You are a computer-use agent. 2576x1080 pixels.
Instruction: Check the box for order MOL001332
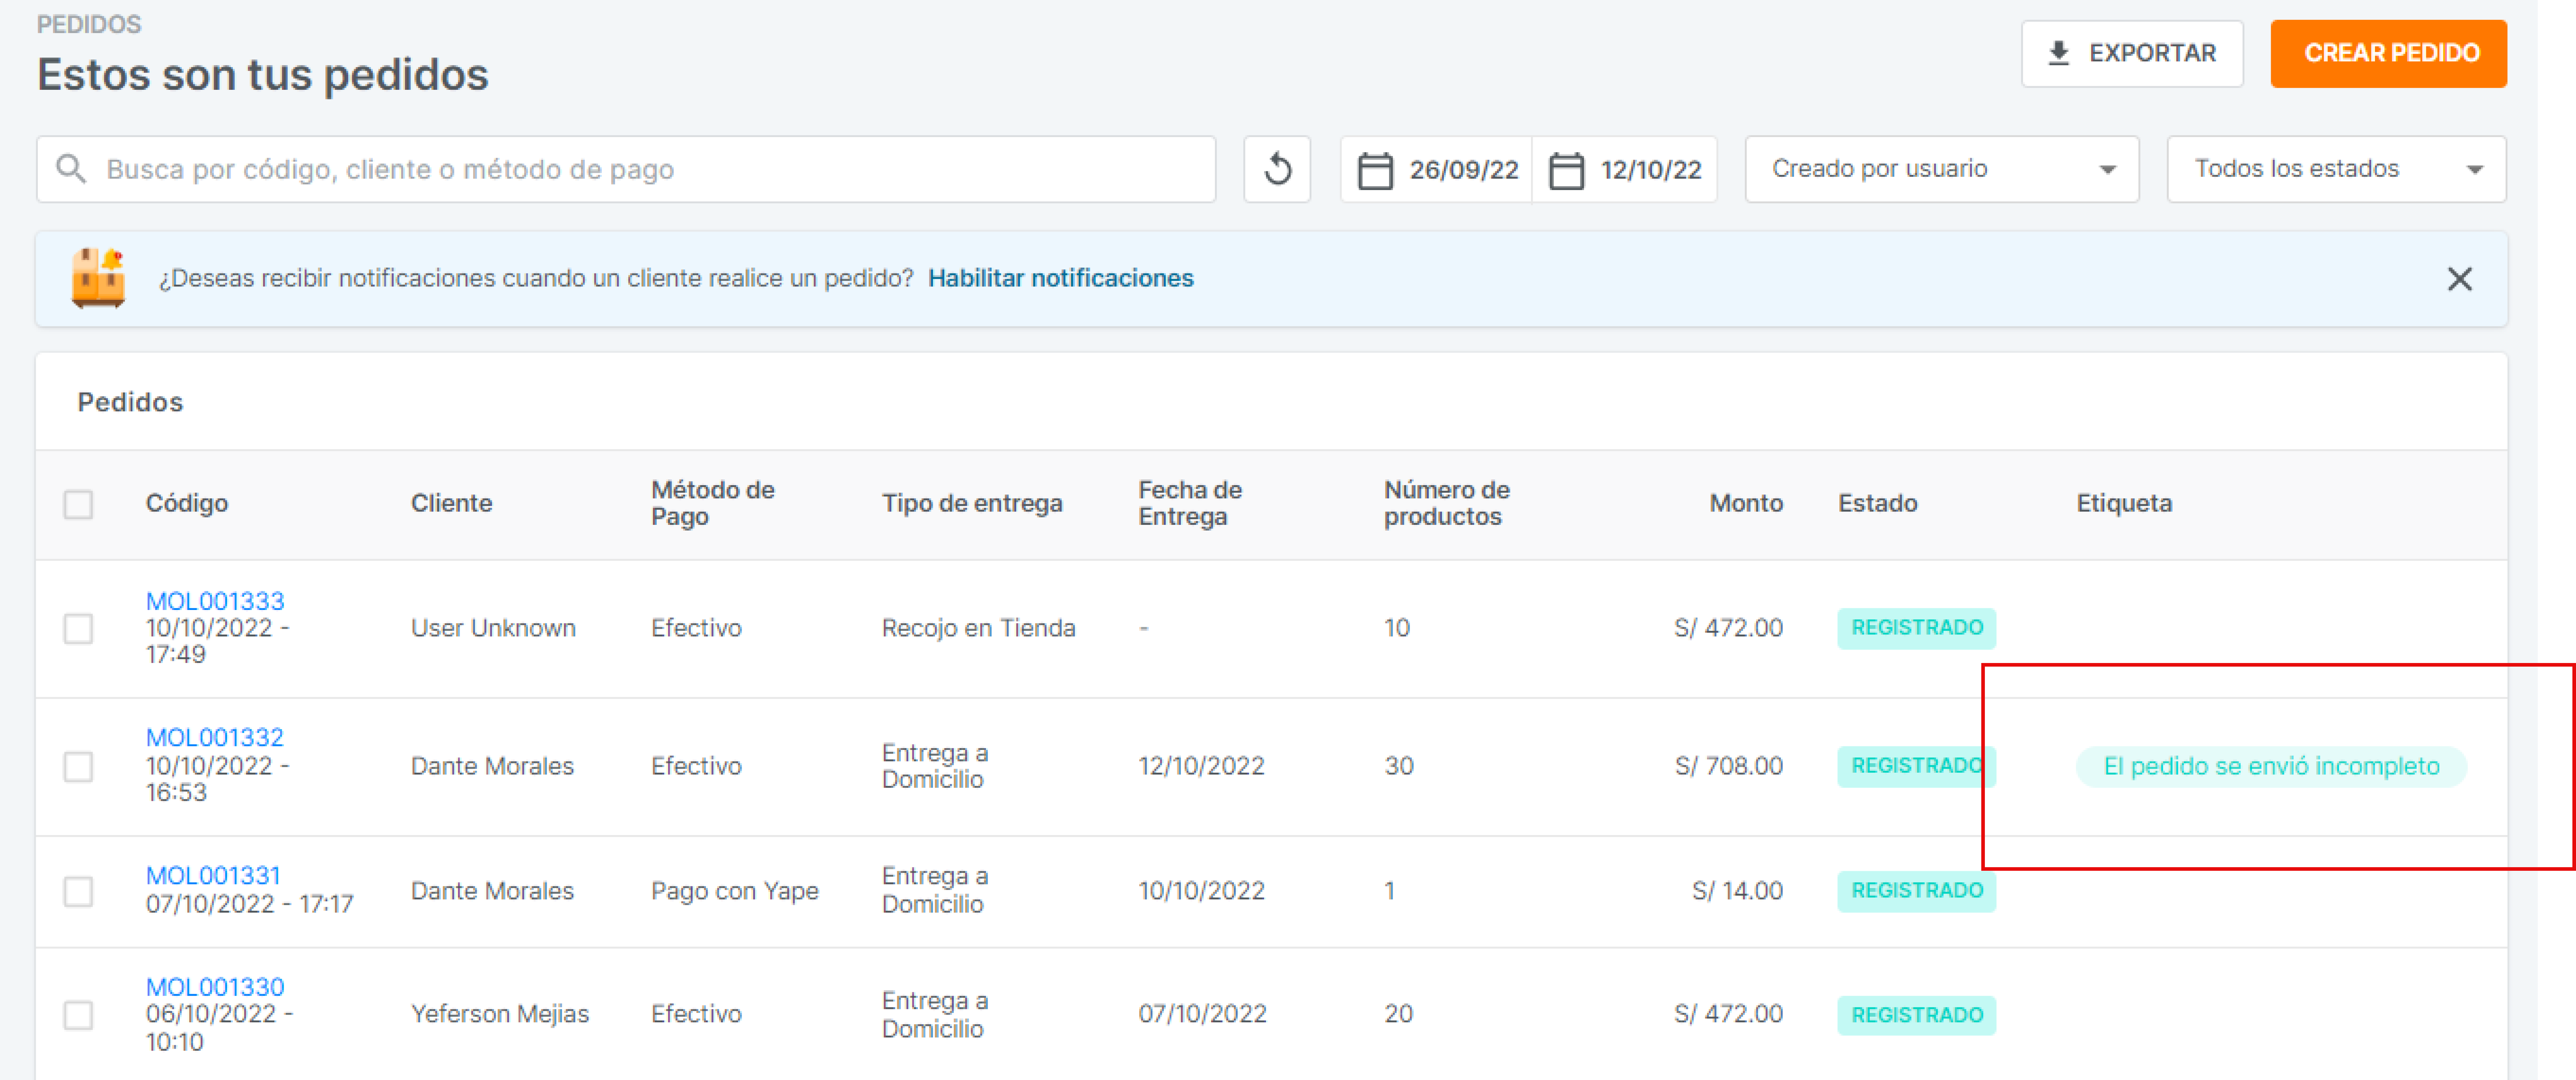point(78,766)
